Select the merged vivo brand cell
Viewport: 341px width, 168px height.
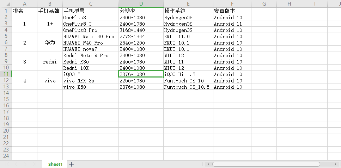(50, 80)
